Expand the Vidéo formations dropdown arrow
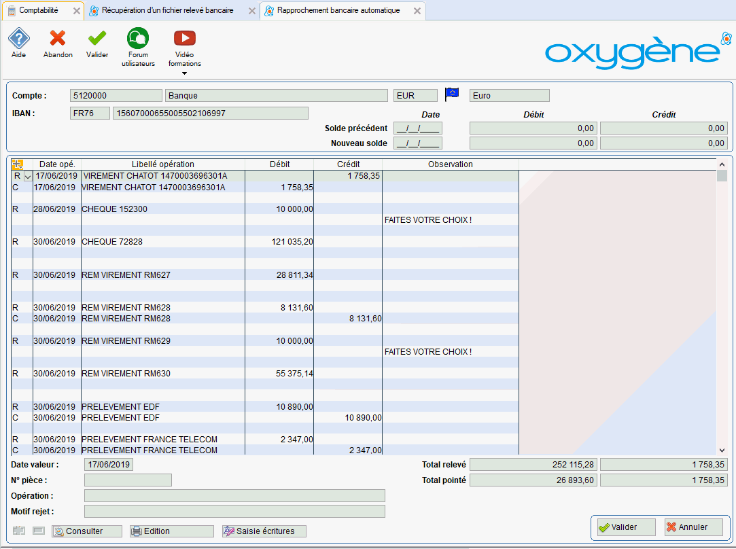This screenshot has width=736, height=549. pos(184,73)
